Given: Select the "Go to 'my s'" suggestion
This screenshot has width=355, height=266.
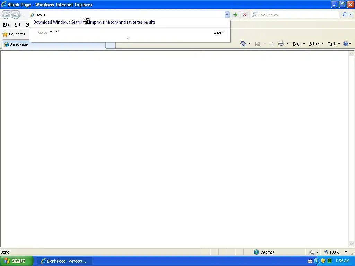Looking at the screenshot, I should tap(130, 32).
